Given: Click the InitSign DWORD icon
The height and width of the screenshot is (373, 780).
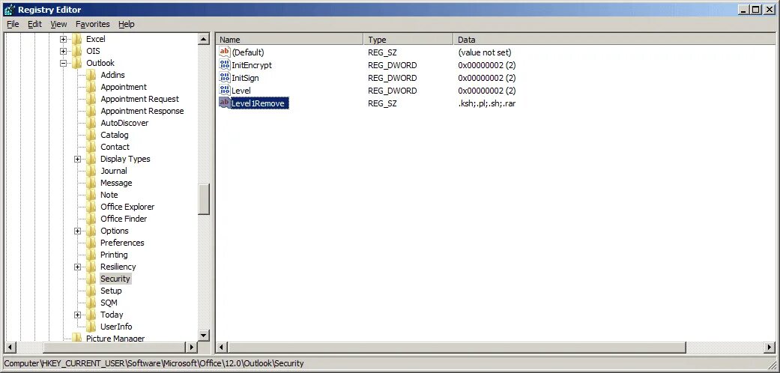Looking at the screenshot, I should point(225,78).
